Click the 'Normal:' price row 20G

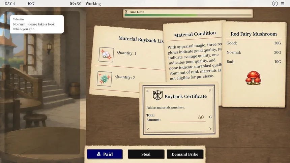254,52
